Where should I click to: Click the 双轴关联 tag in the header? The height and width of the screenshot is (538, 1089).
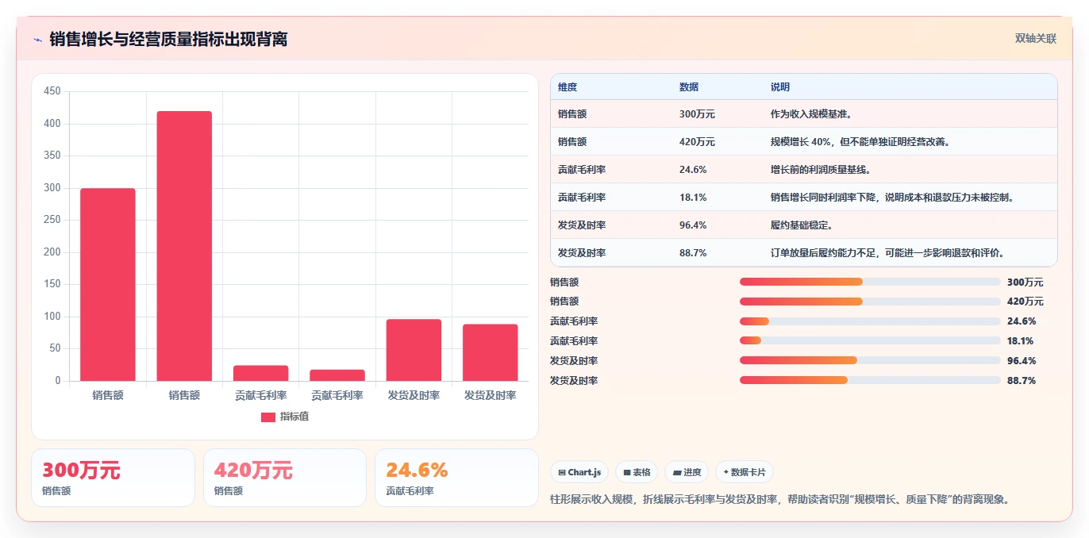coord(1036,39)
